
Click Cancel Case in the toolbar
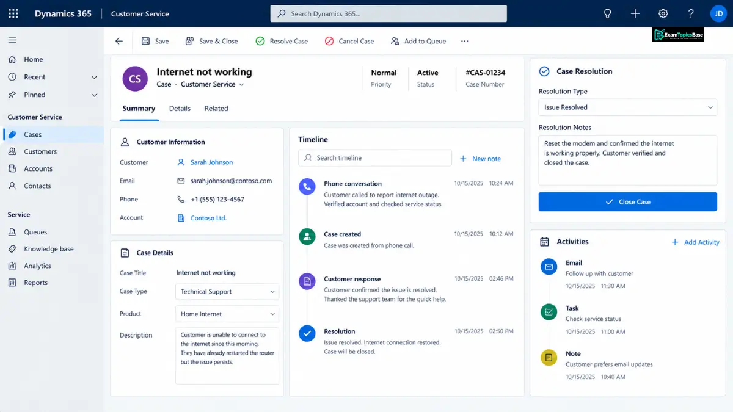point(349,41)
